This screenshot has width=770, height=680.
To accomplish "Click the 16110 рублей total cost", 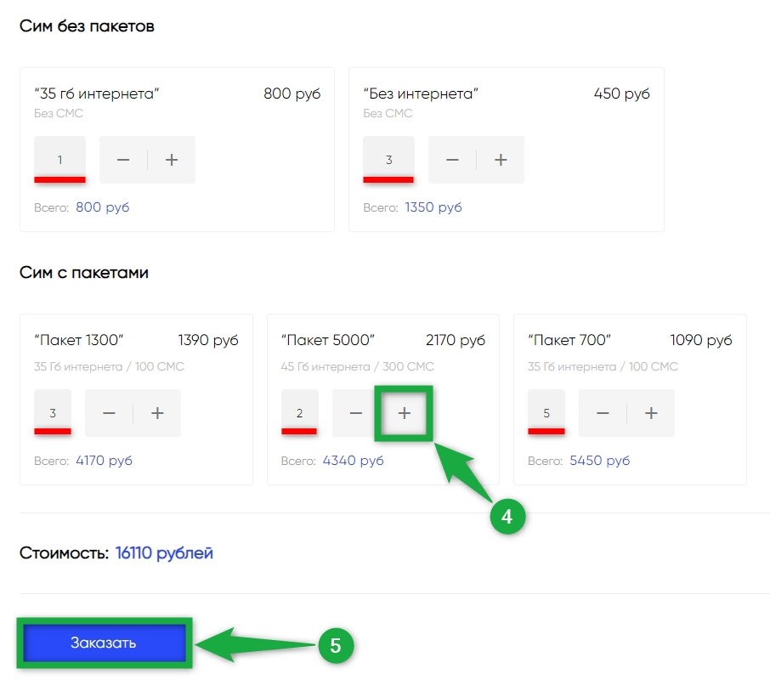I will (164, 552).
